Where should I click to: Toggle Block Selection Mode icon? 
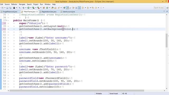(x=76, y=8)
